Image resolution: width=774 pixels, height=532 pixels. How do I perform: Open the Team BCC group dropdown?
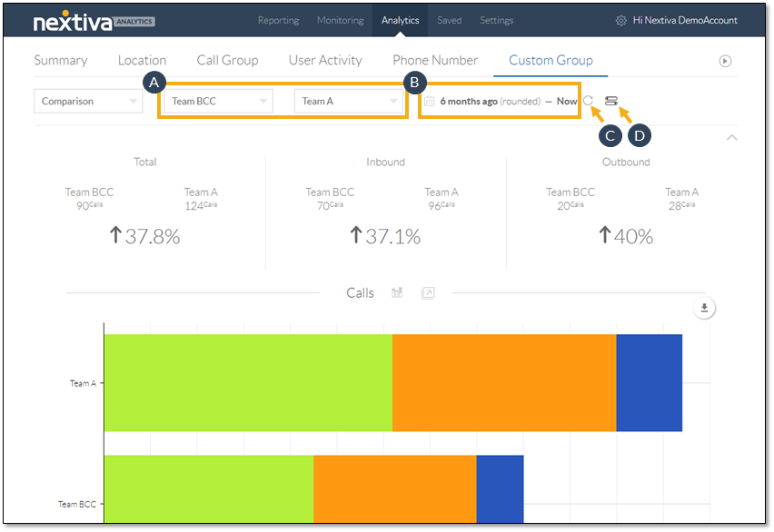[x=218, y=102]
